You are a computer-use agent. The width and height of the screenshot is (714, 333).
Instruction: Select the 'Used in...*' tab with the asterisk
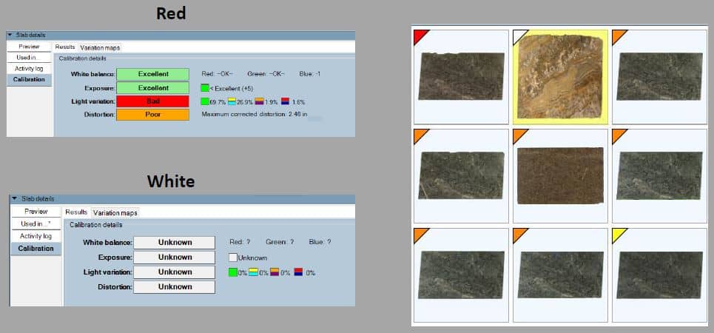pos(36,223)
